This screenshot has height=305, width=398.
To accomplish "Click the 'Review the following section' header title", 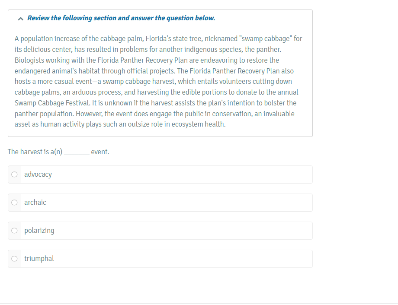I will pyautogui.click(x=121, y=18).
